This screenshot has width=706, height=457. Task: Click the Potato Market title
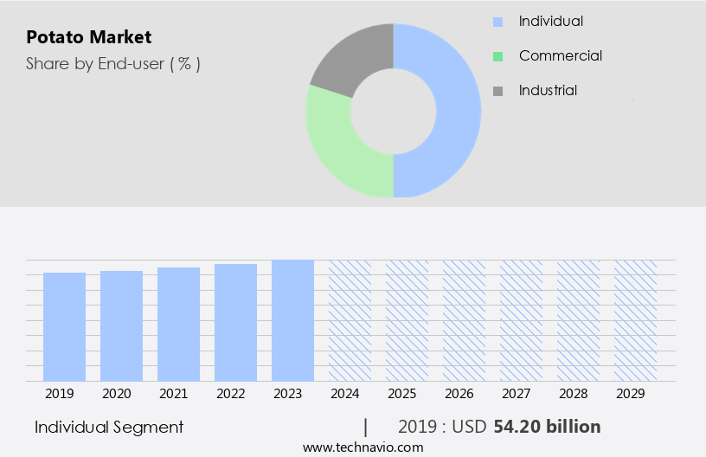pos(88,37)
